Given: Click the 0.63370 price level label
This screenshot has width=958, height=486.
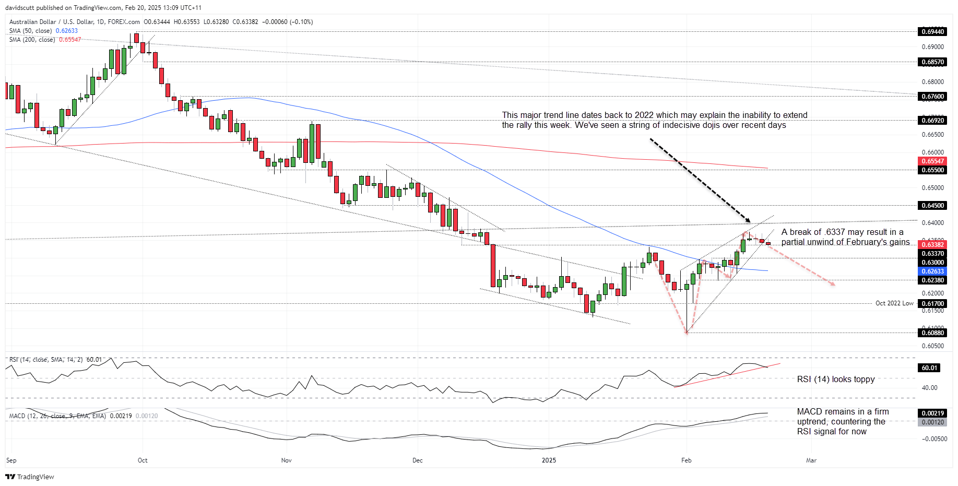Looking at the screenshot, I should pos(932,254).
